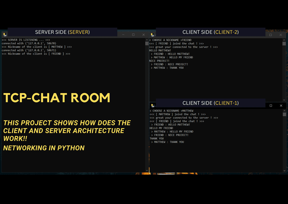Close the Client-2 console window
Viewport: 288px width, 204px height.
point(281,35)
